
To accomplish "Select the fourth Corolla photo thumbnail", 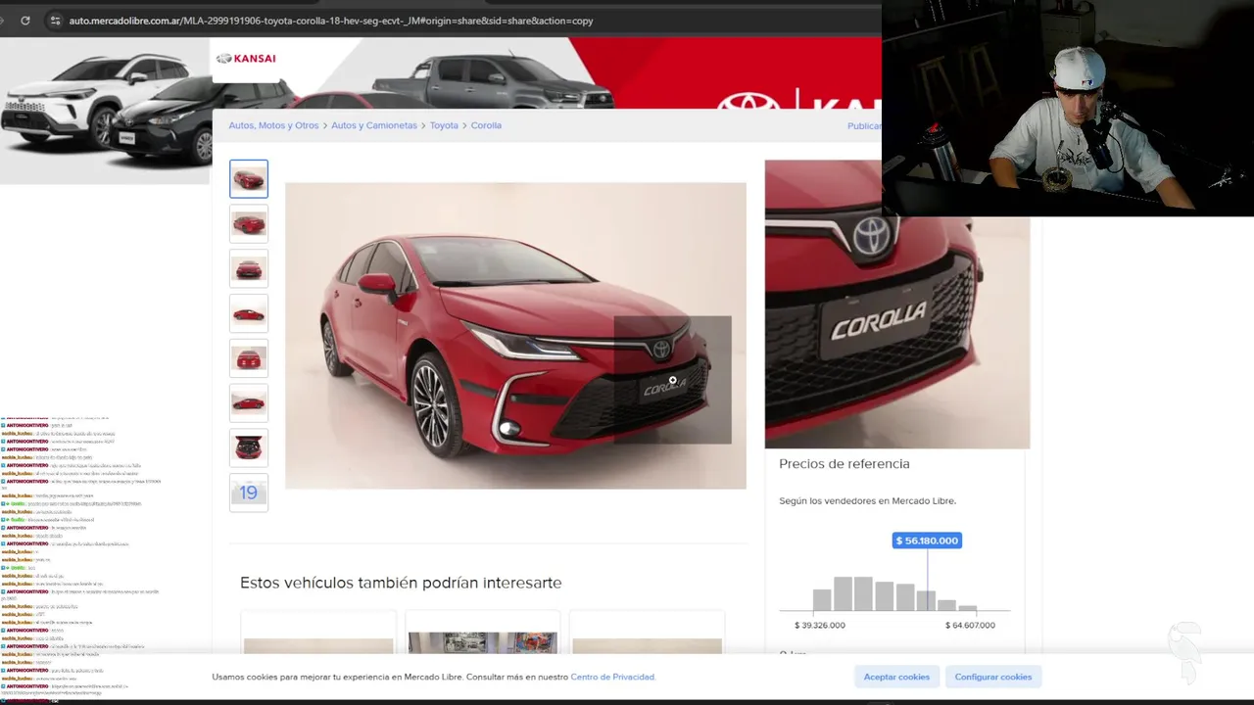I will (x=249, y=314).
